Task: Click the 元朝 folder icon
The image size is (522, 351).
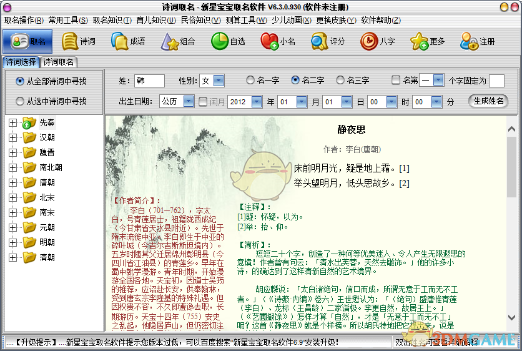Action: pyautogui.click(x=29, y=227)
